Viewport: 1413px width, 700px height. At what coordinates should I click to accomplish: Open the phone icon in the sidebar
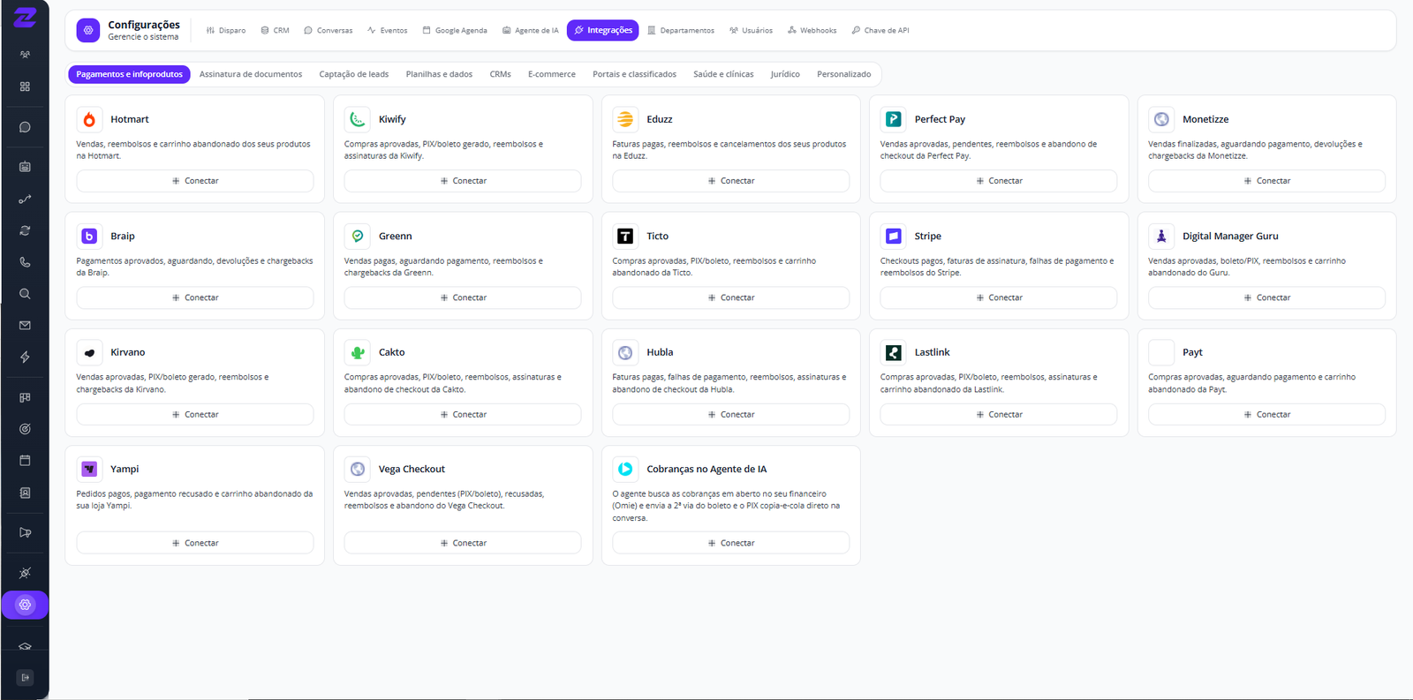click(x=25, y=262)
